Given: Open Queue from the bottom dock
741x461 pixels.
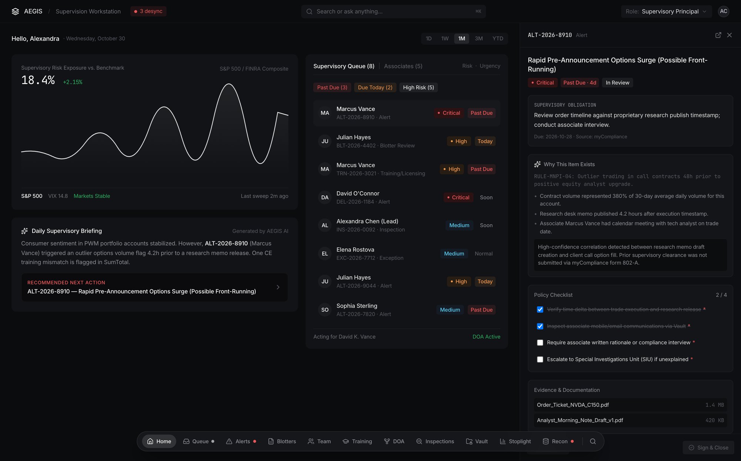Looking at the screenshot, I should (x=199, y=441).
